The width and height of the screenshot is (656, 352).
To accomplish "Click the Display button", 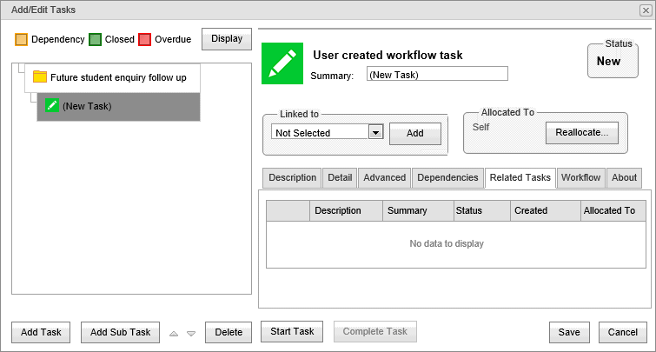I will click(227, 39).
